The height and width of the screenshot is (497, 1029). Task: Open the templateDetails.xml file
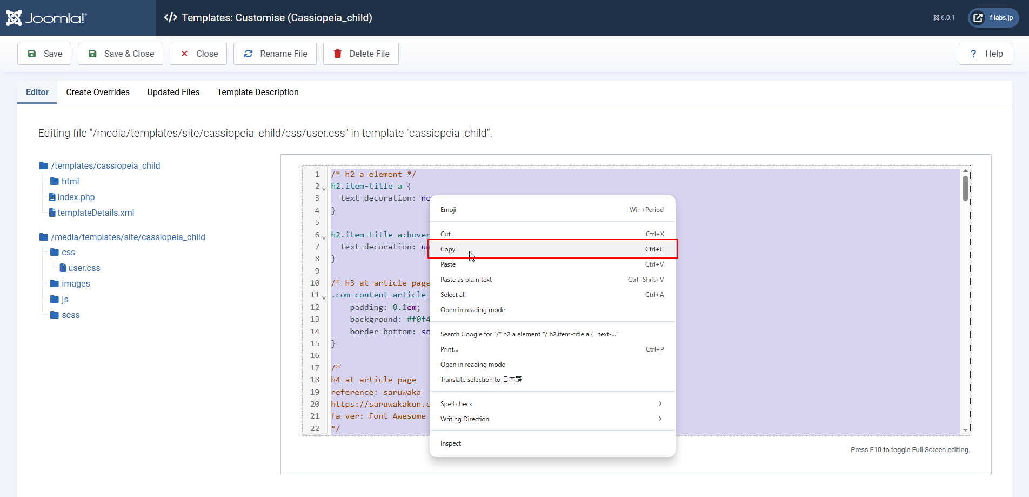(96, 213)
